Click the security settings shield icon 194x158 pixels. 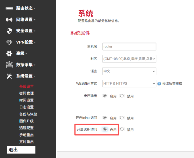[9, 31]
